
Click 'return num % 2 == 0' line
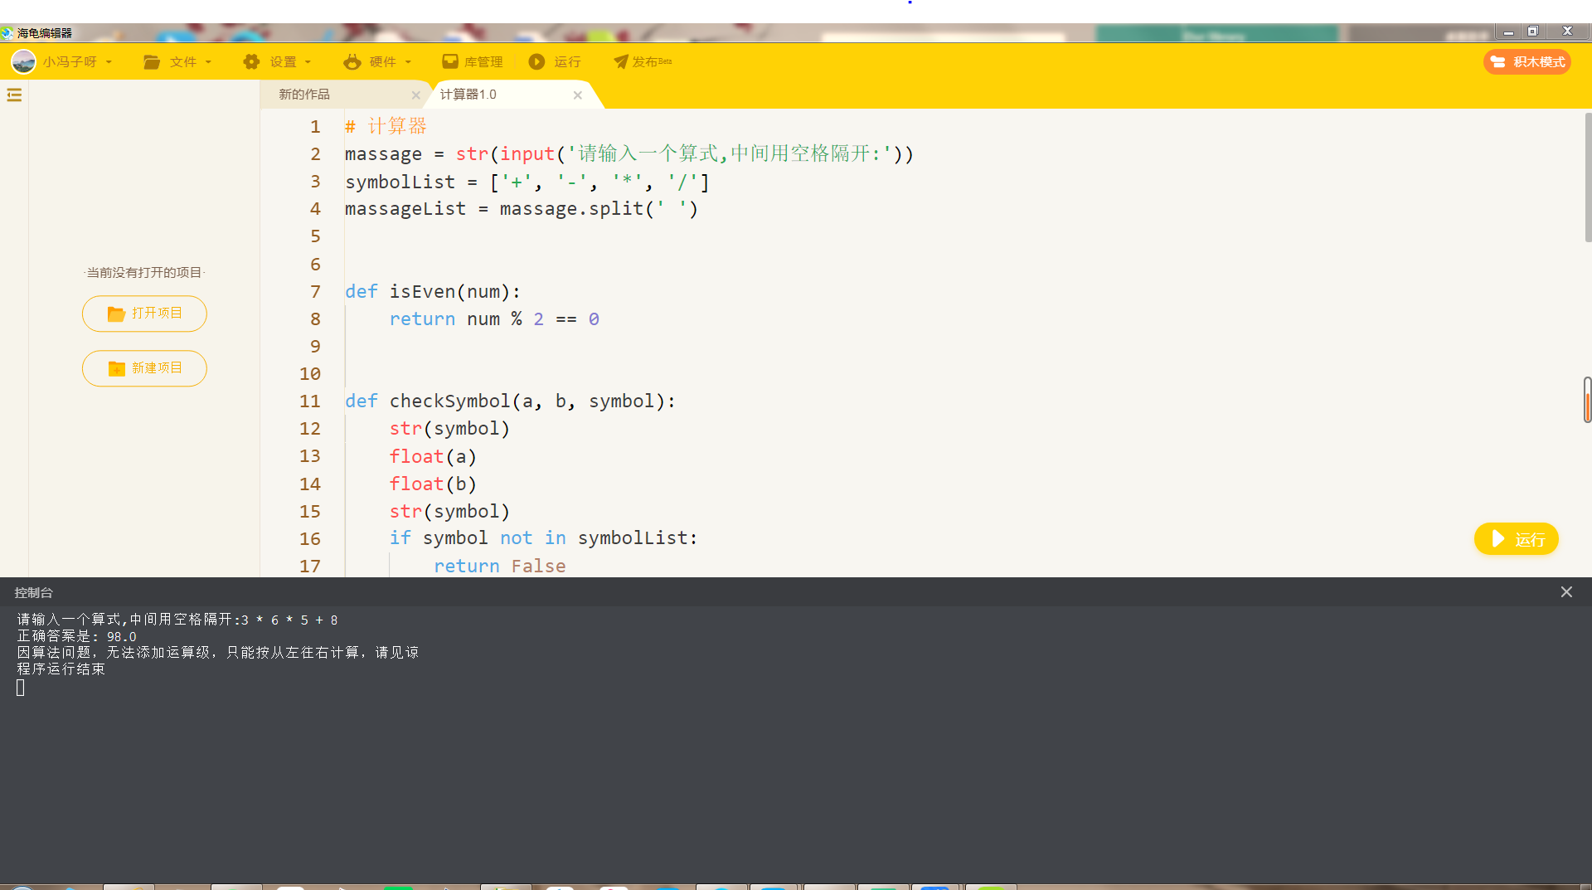tap(494, 319)
